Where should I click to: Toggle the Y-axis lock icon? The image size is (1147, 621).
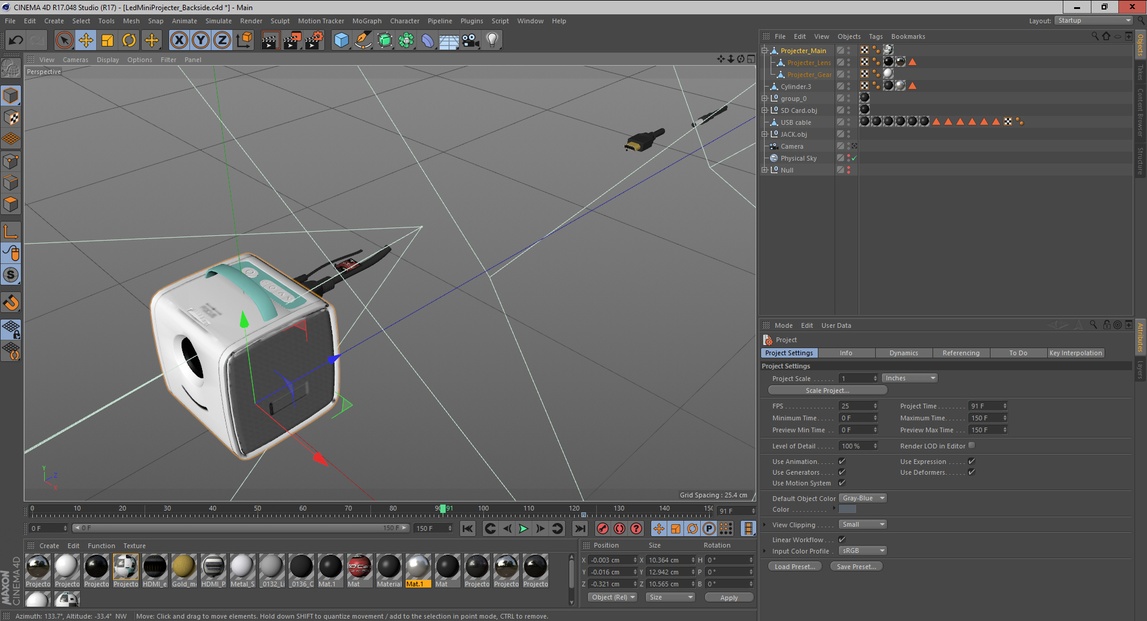[201, 41]
